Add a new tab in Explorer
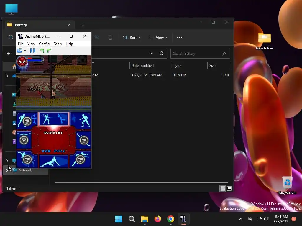The image size is (302, 226). tap(83, 25)
